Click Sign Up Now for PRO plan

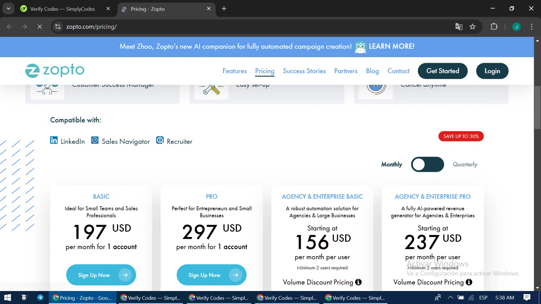click(x=211, y=275)
